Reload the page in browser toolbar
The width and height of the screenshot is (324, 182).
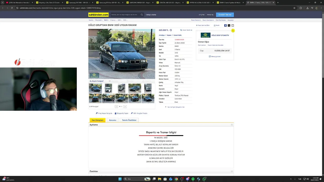(x=12, y=8)
